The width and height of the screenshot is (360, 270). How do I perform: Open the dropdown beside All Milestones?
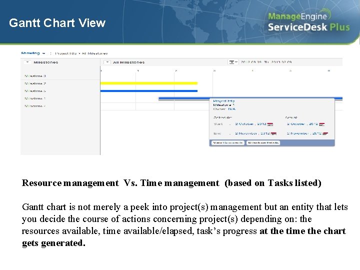click(x=107, y=62)
